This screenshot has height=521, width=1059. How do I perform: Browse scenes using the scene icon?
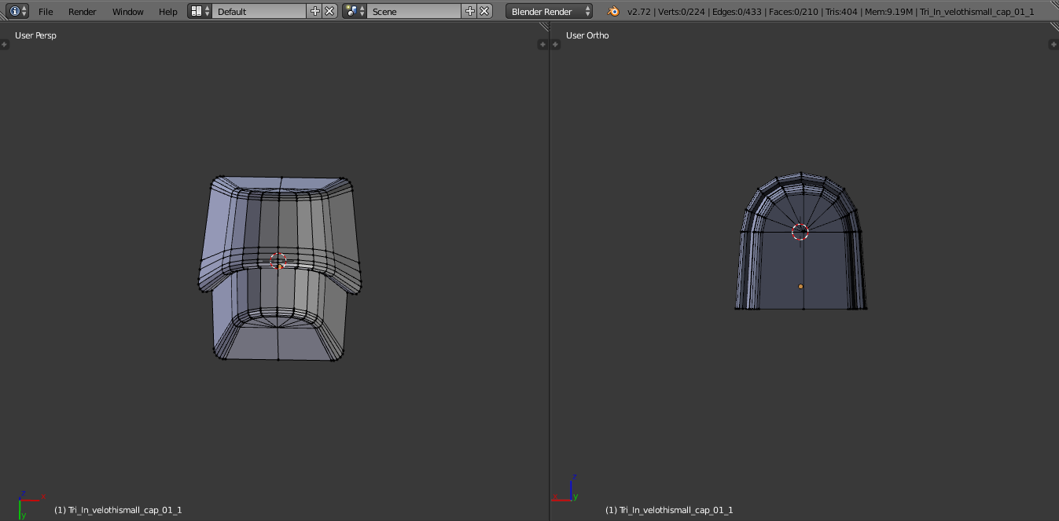355,11
